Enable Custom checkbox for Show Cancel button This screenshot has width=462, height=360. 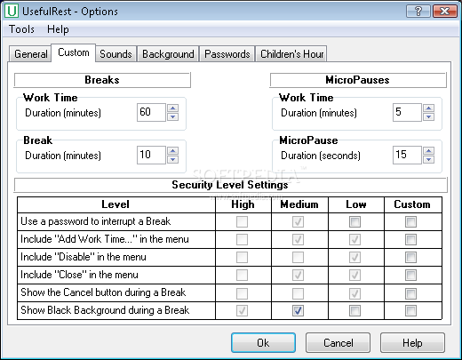[410, 293]
